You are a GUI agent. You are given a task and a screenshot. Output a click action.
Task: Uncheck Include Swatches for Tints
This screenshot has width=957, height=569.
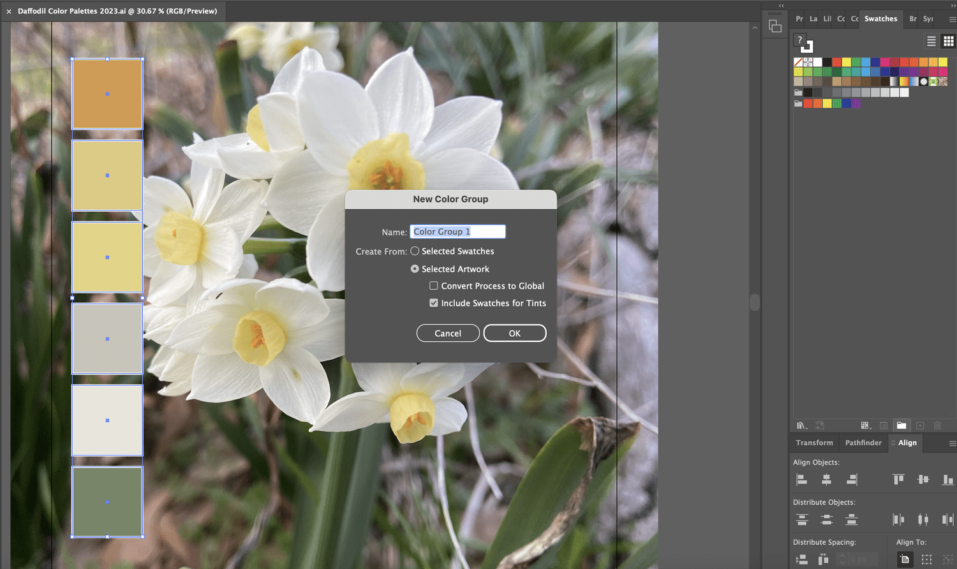(x=434, y=302)
